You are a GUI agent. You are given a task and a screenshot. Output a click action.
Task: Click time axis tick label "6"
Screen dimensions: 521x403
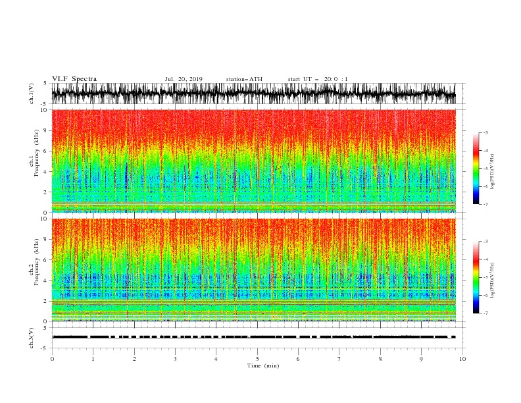(298, 359)
